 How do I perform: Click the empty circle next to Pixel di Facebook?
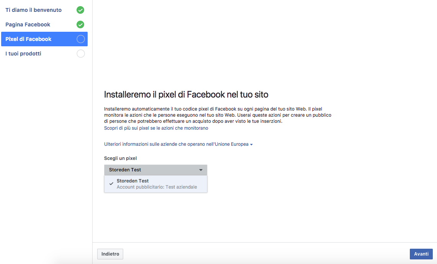tap(80, 39)
